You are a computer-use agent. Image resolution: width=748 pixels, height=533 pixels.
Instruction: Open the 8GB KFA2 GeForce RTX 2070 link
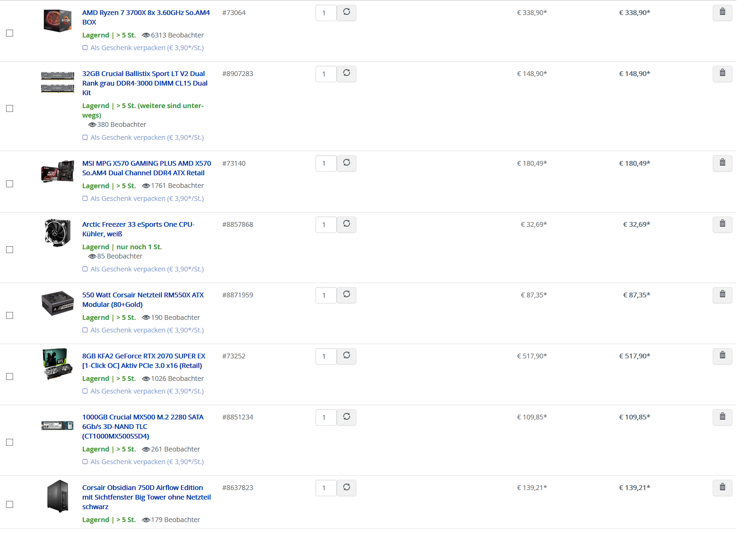[x=144, y=361]
